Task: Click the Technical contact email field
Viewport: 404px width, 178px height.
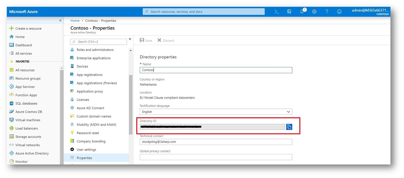Action: [216, 142]
